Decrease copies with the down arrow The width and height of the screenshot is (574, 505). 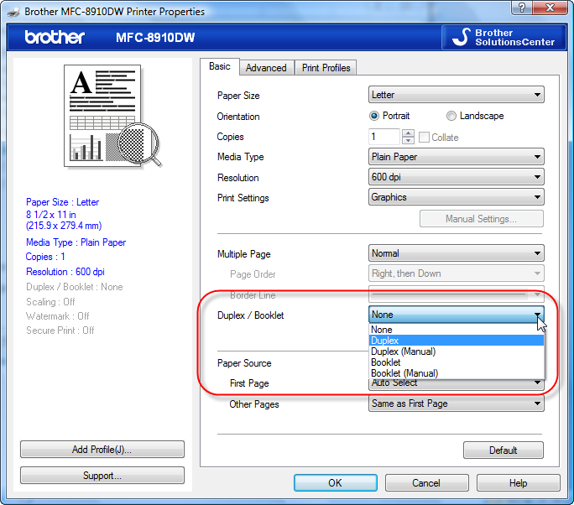click(408, 141)
